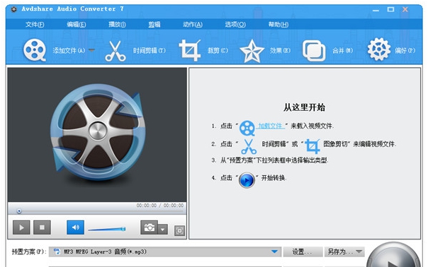Click the scissors icon in step 2
Image resolution: width=428 pixels, height=267 pixels.
coord(249,146)
